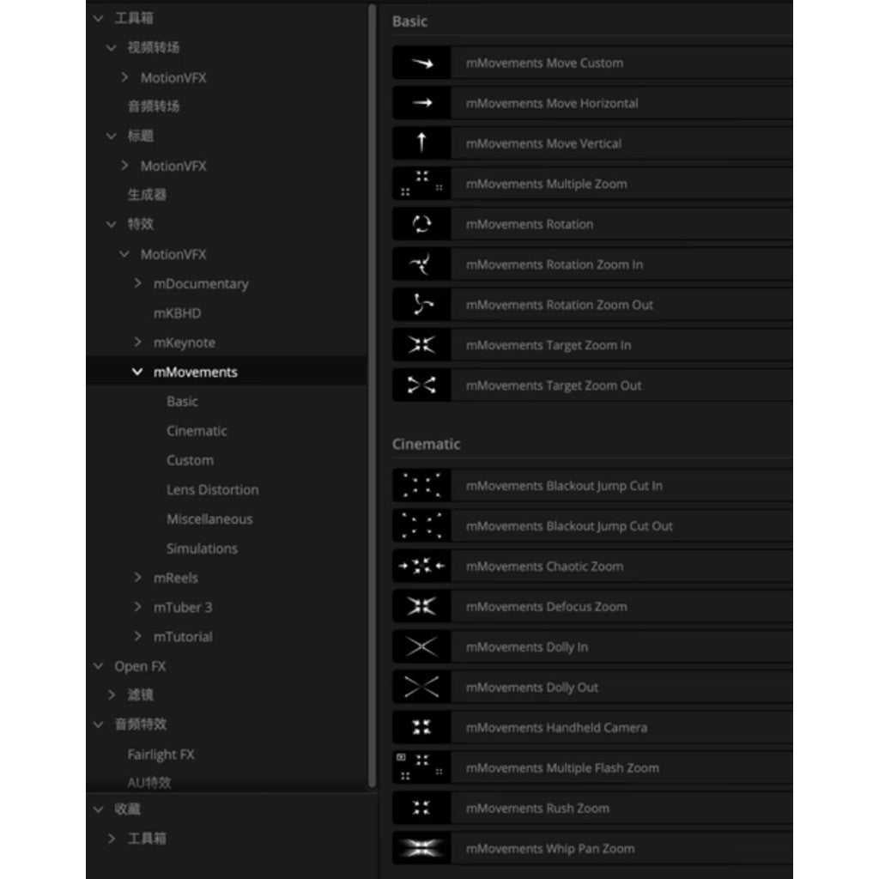Open the Miscellaneous subcategory
This screenshot has width=879, height=879.
click(x=209, y=519)
